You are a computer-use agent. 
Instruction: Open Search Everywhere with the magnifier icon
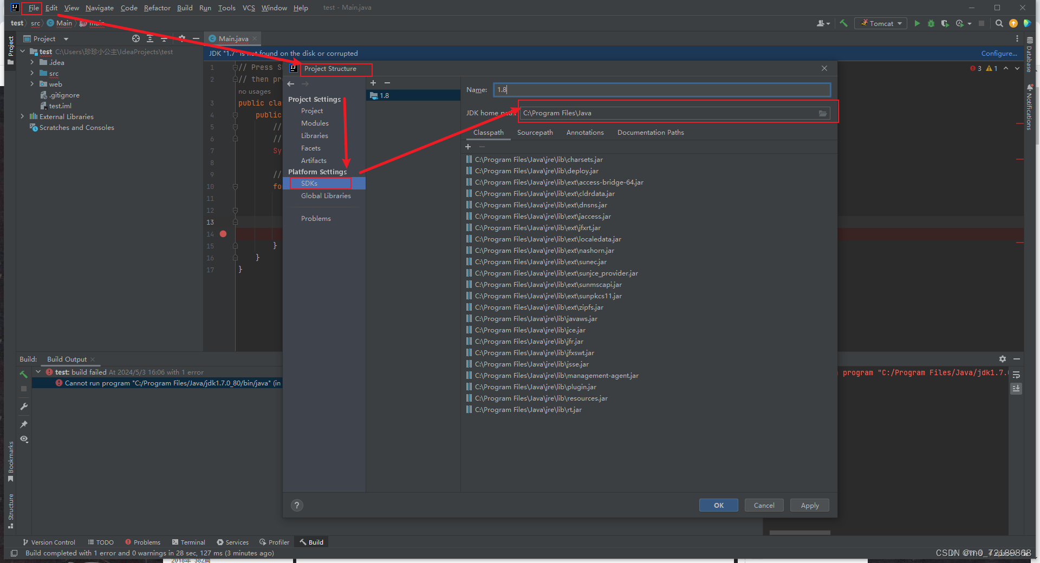click(999, 23)
